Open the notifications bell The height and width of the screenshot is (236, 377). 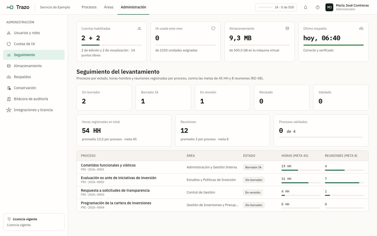point(306,7)
